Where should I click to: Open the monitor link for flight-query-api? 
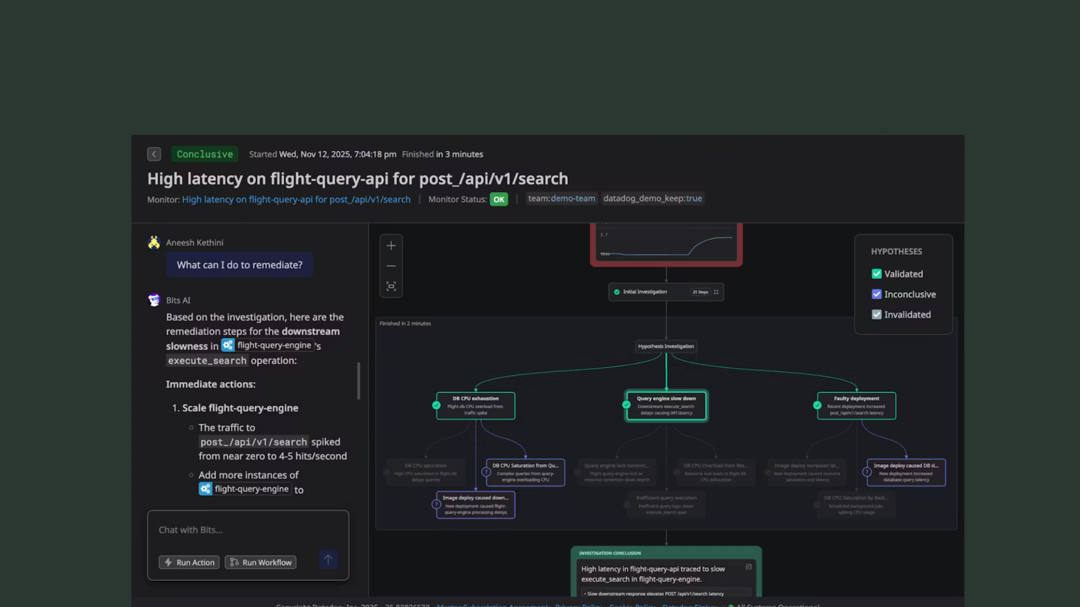pyautogui.click(x=296, y=199)
